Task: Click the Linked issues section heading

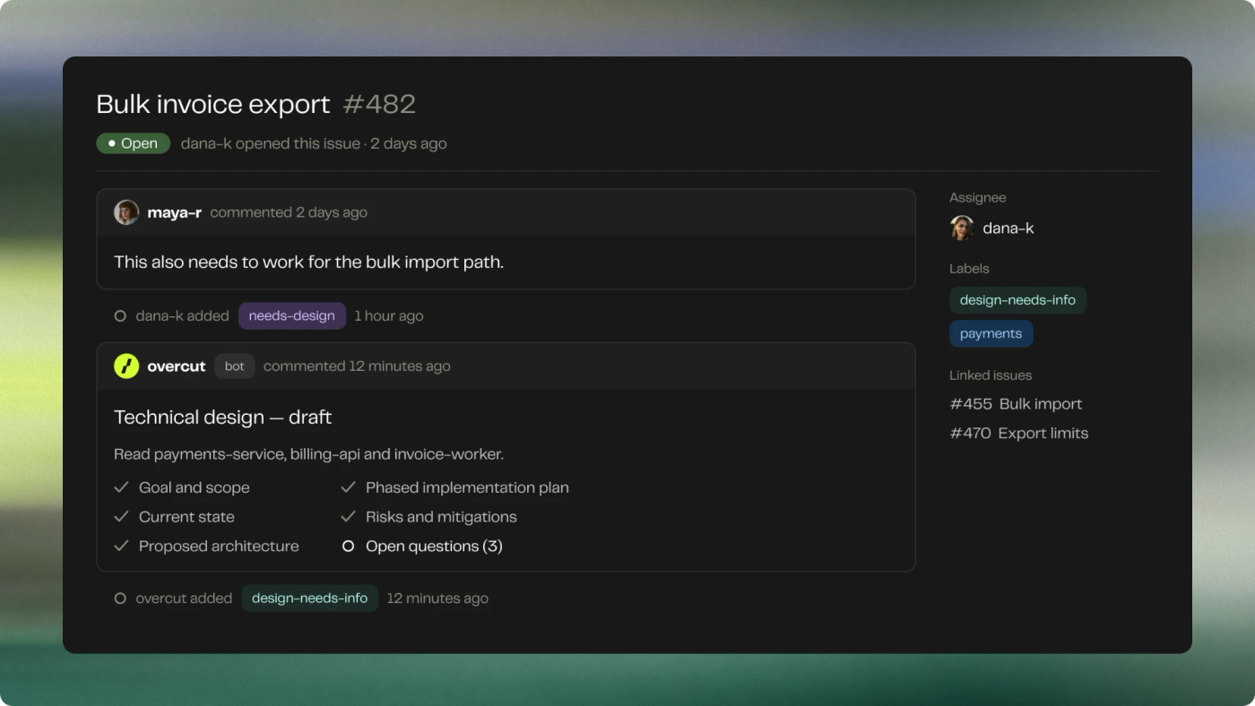Action: [991, 375]
